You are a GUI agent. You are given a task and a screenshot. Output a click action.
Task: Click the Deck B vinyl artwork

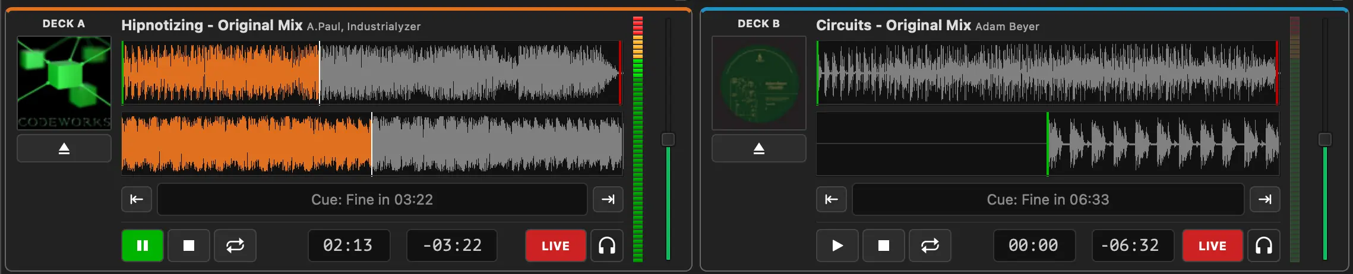(759, 83)
